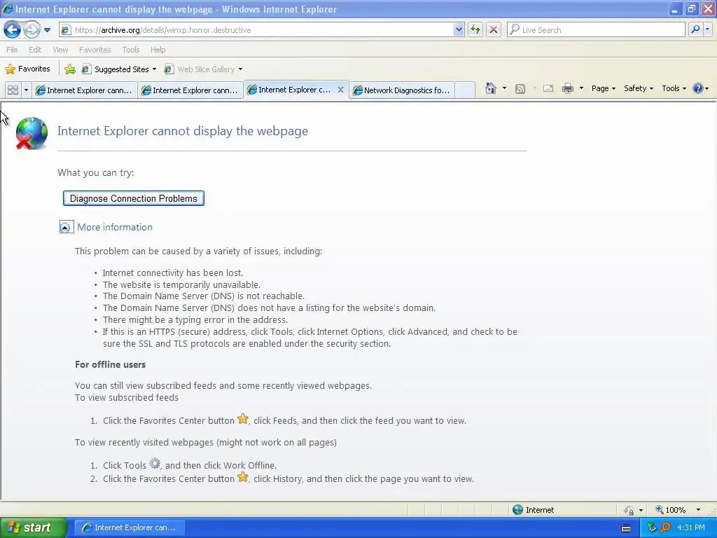The height and width of the screenshot is (538, 717).
Task: Click the network connection tray icon
Action: [652, 527]
